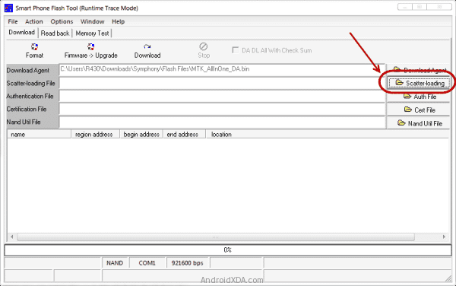Enable DA DL All With Check Sum
Viewport: 456px width, 286px height.
(236, 50)
